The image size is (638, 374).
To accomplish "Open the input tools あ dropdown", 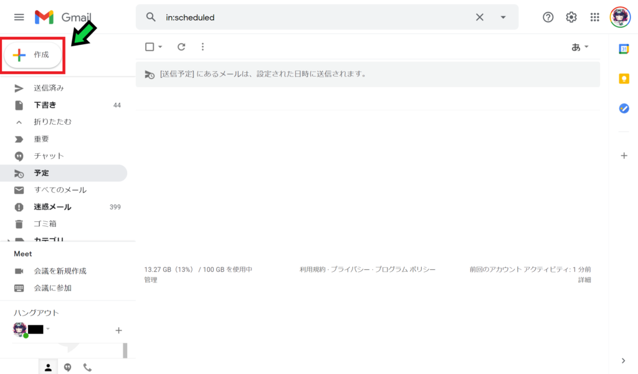I will (x=580, y=47).
